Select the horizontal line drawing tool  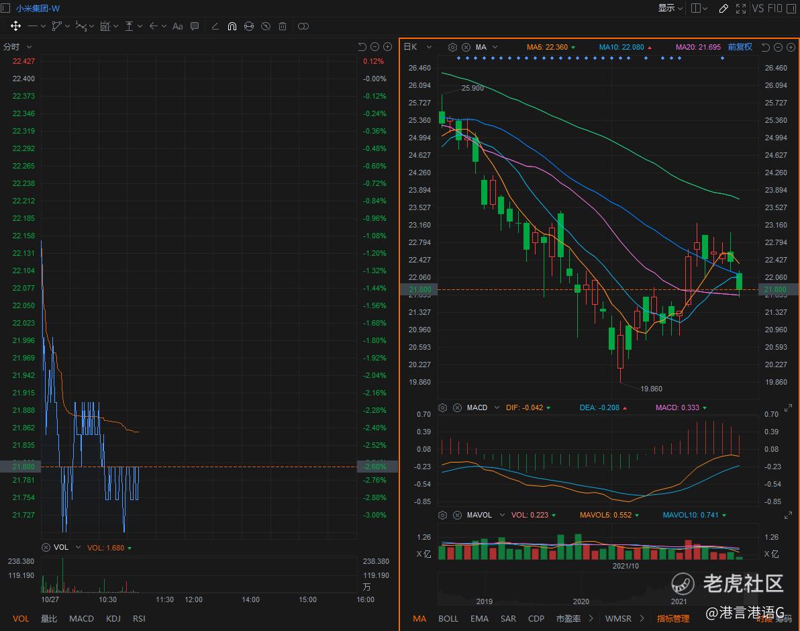pos(33,26)
